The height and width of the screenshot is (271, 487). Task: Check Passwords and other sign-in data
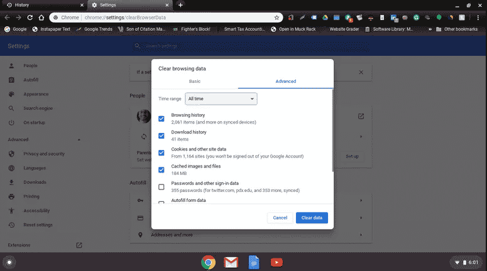161,187
